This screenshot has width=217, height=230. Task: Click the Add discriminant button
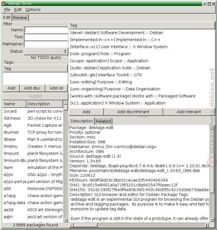(x=133, y=112)
